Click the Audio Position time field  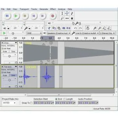(88, 103)
